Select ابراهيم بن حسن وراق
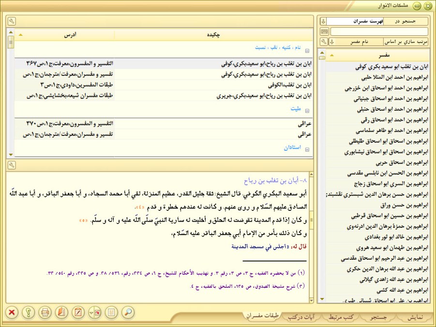Viewport: 436px width, 327px height. (x=377, y=205)
